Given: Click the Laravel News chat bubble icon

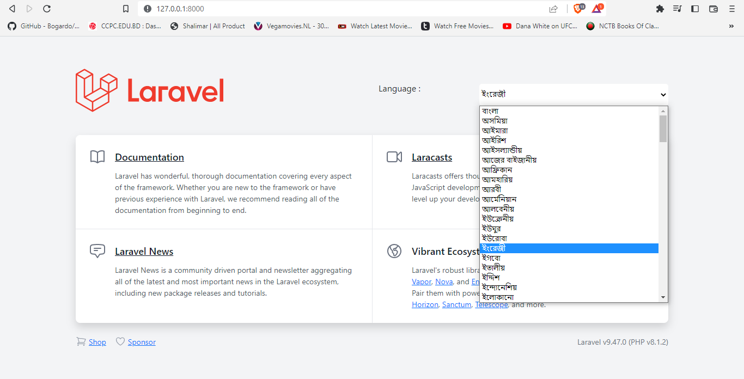Looking at the screenshot, I should [97, 251].
